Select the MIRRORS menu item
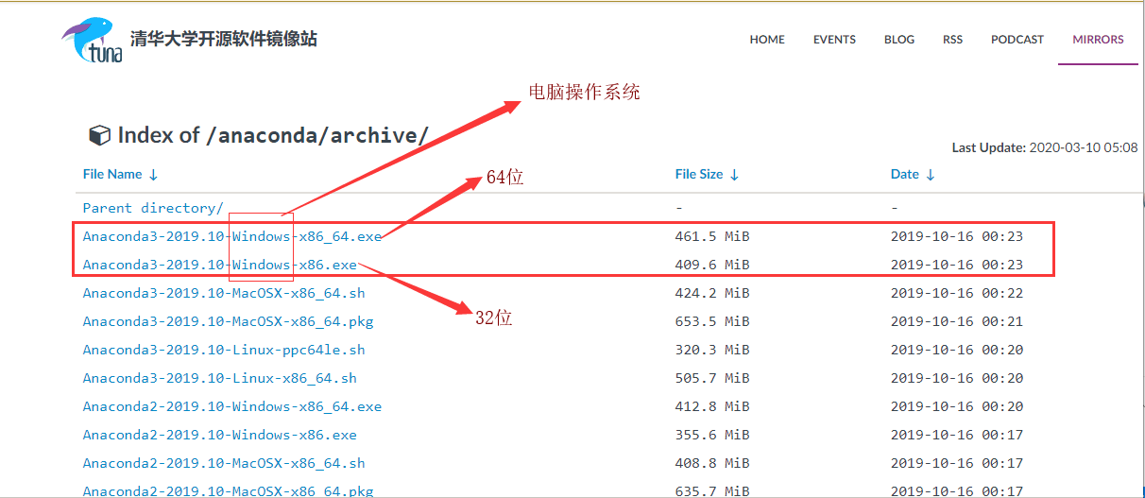Image resolution: width=1145 pixels, height=498 pixels. 1098,40
